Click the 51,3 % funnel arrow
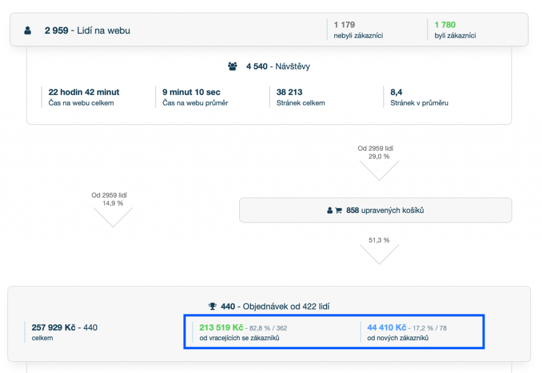Screen dimensions: 542x373 pos(379,255)
